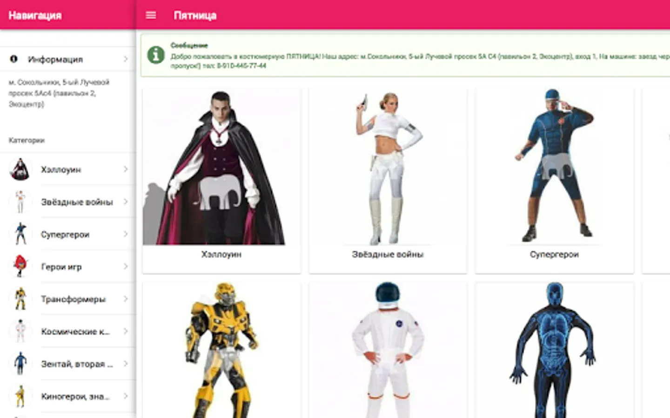670x418 pixels.
Task: Select Звёздные войны label in sidebar
Action: click(x=77, y=202)
